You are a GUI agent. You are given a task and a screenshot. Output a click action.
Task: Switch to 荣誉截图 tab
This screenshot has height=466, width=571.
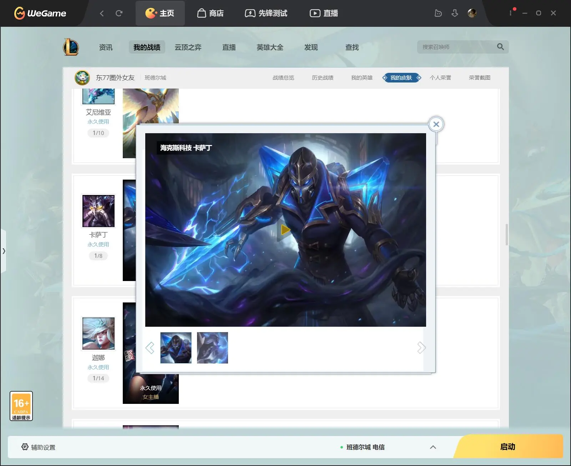tap(480, 77)
